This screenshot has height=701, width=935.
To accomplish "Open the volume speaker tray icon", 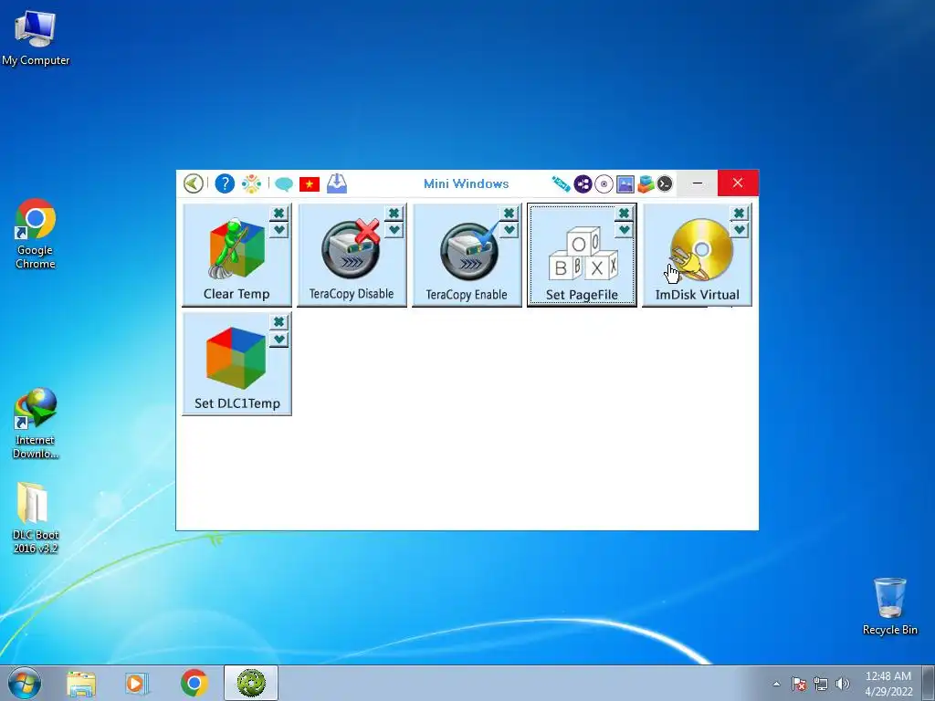I will 843,684.
